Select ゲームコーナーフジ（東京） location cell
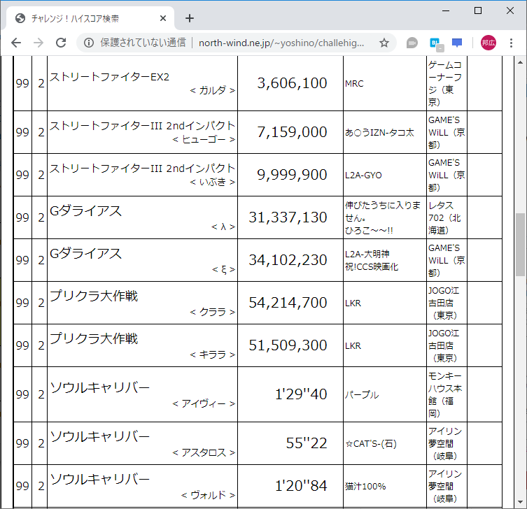This screenshot has width=527, height=509. click(x=447, y=83)
